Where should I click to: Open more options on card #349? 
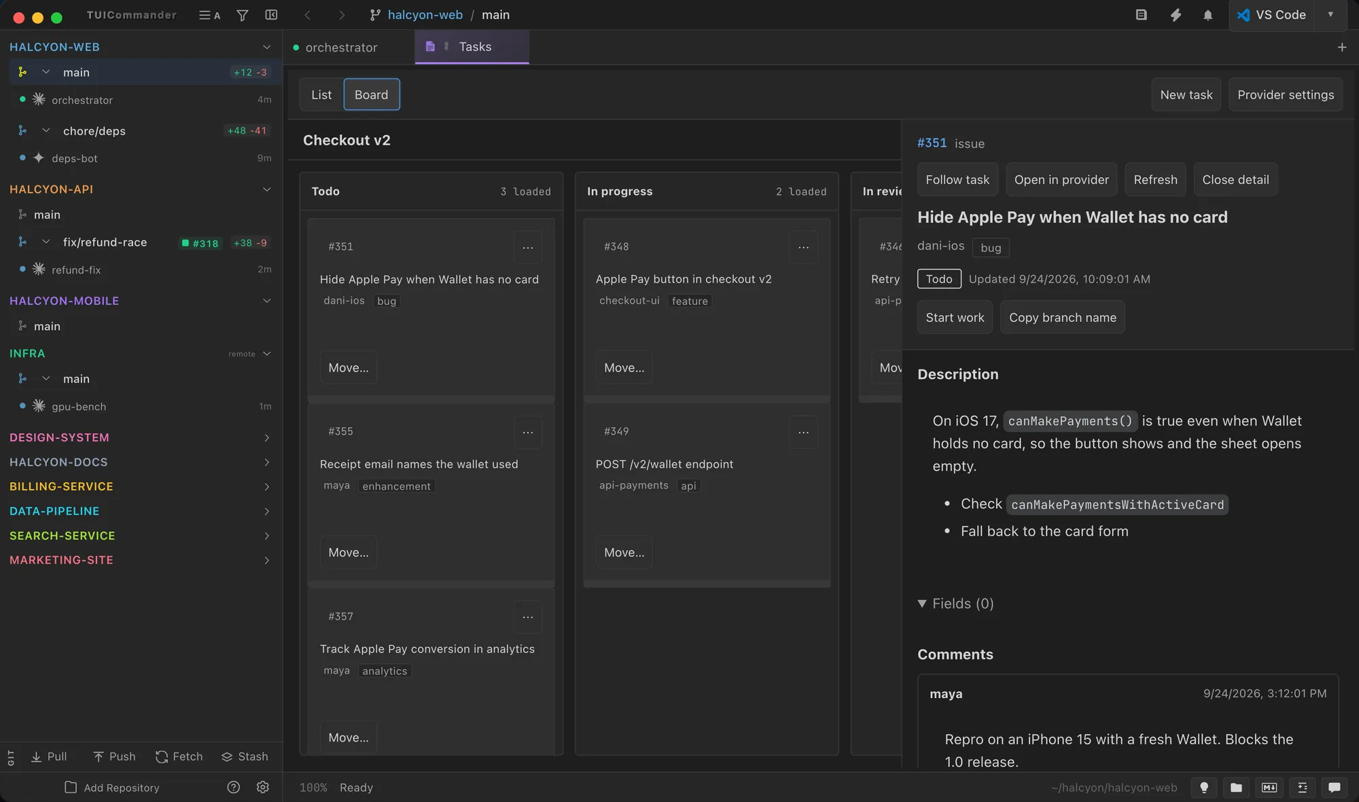point(803,432)
